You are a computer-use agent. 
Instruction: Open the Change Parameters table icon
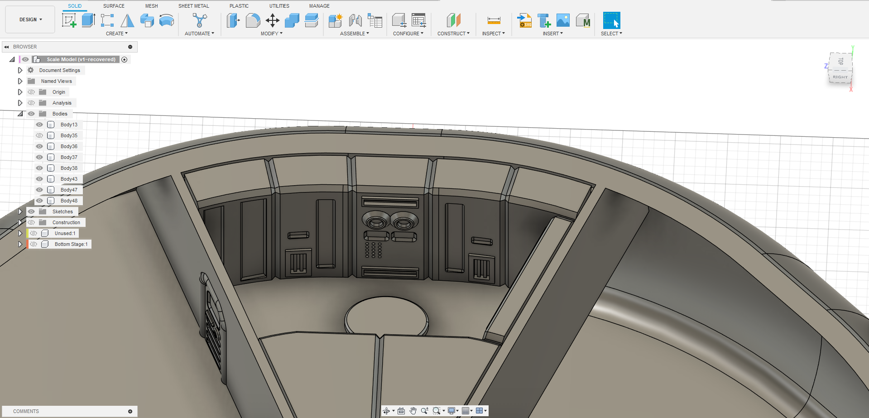click(x=418, y=20)
